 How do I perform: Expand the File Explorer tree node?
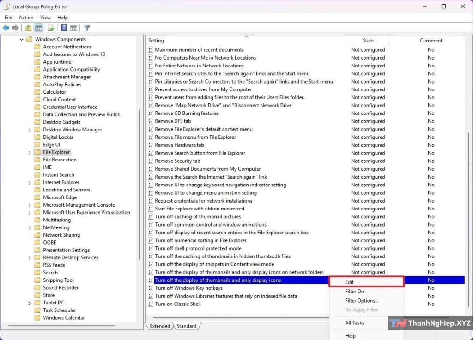pyautogui.click(x=30, y=152)
